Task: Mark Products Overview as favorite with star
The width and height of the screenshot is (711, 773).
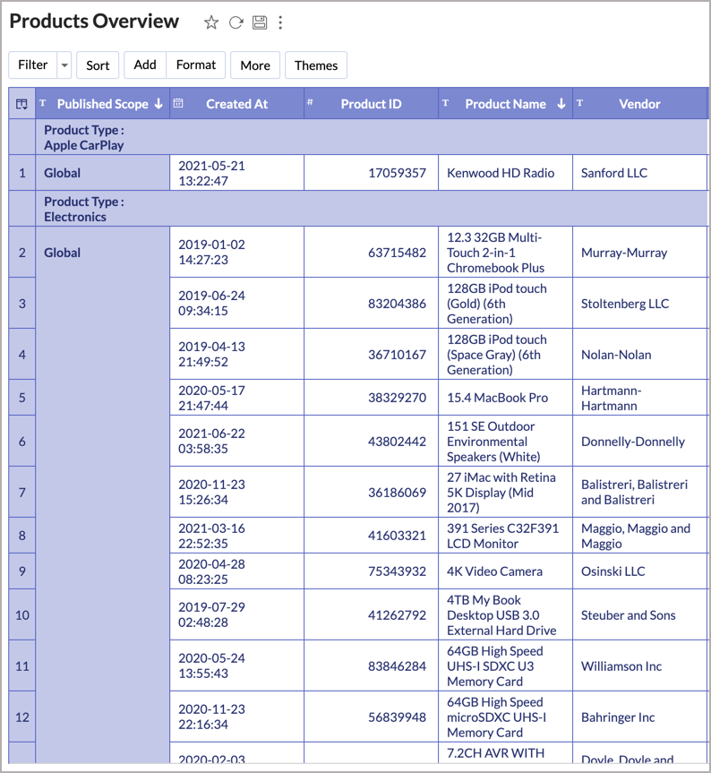Action: (211, 22)
